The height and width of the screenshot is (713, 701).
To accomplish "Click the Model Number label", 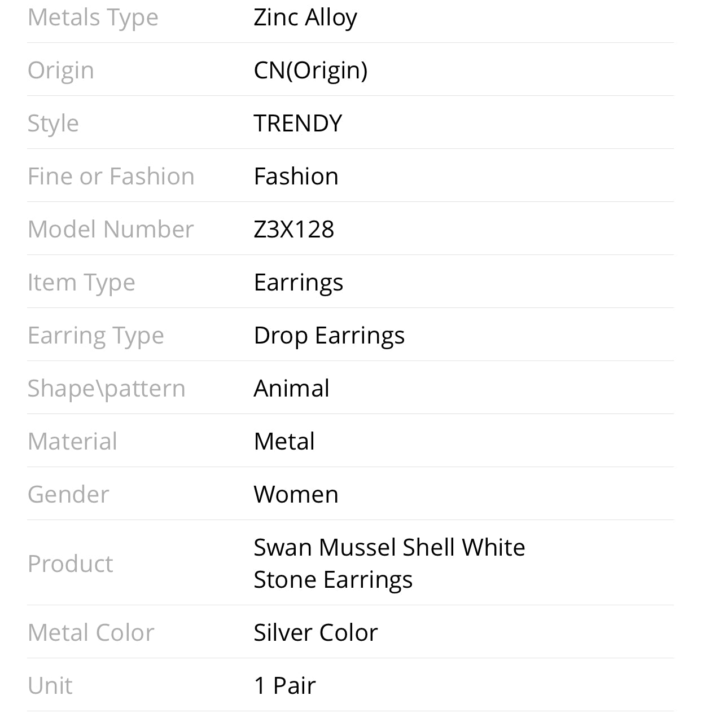I will [111, 230].
